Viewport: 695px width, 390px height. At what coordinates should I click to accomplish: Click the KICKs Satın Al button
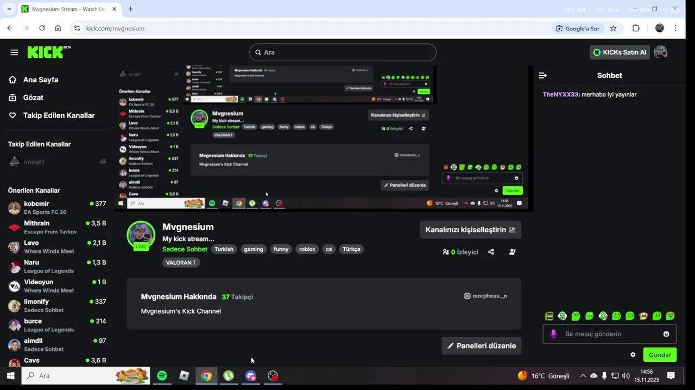coord(620,53)
